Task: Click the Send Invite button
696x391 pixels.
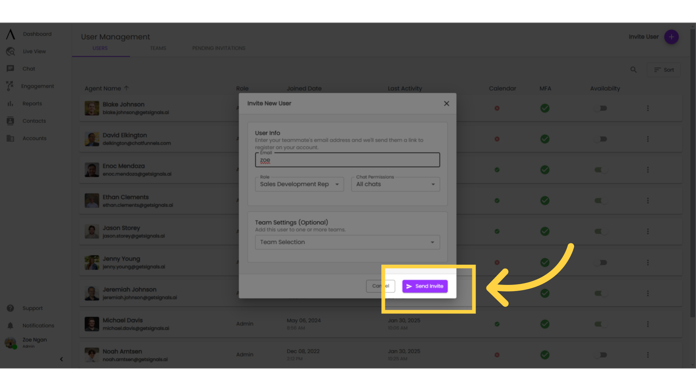Action: (x=425, y=286)
